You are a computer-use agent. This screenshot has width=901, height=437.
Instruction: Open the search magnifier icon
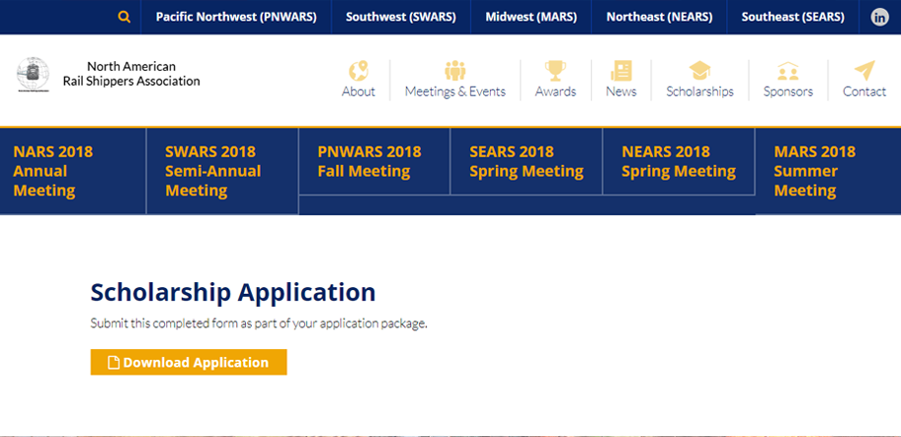click(x=124, y=17)
